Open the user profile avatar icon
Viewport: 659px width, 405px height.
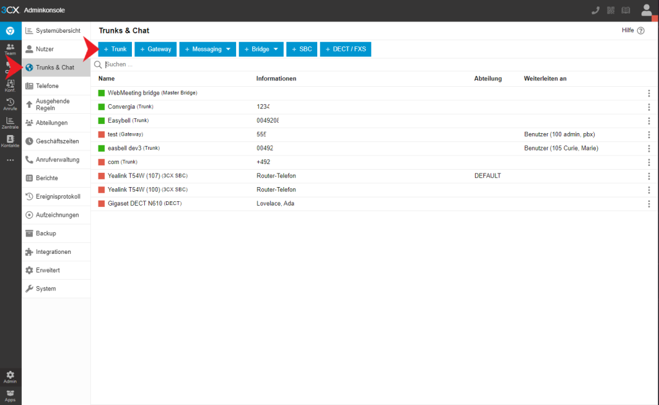tap(646, 10)
